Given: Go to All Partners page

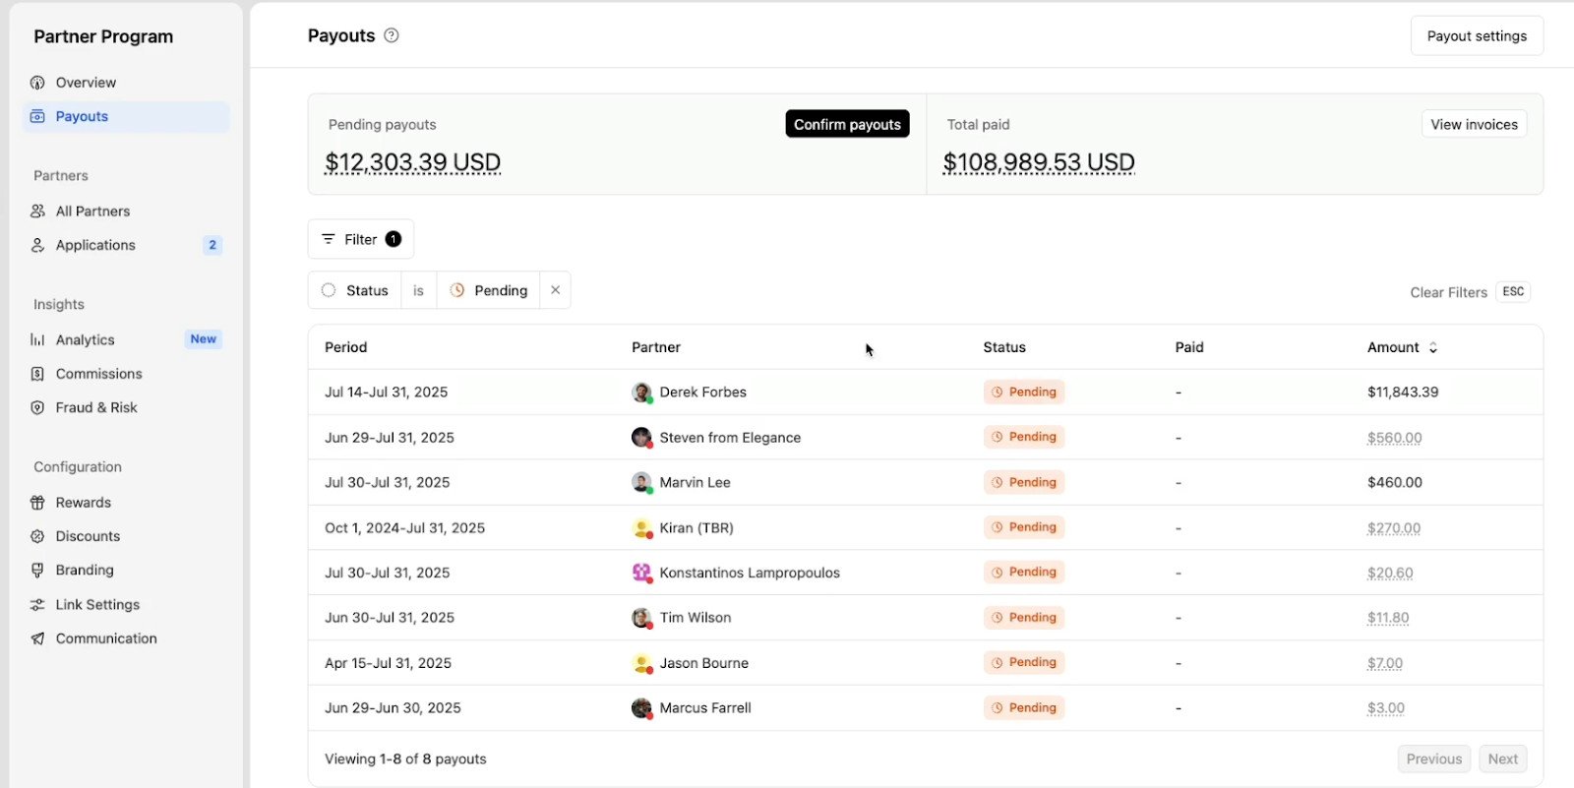Looking at the screenshot, I should click(92, 212).
